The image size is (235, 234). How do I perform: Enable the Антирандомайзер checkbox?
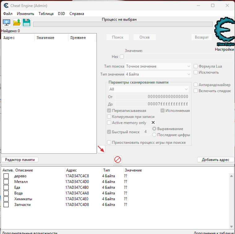[195, 85]
